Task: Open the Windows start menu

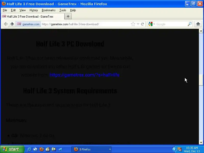Action: point(12,149)
